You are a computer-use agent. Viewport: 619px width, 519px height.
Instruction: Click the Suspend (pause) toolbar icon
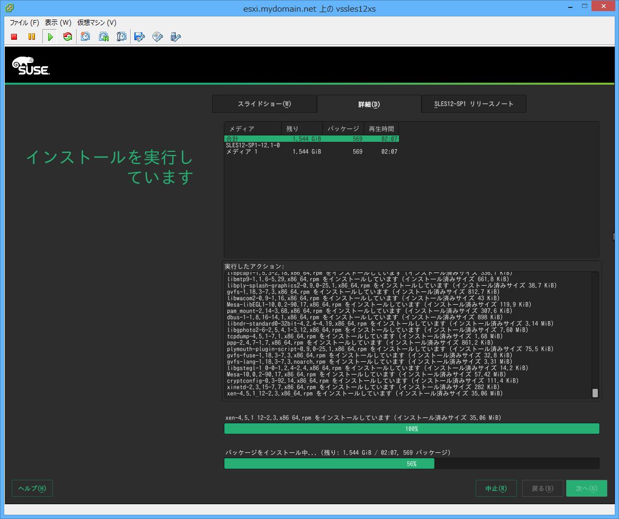pos(32,37)
